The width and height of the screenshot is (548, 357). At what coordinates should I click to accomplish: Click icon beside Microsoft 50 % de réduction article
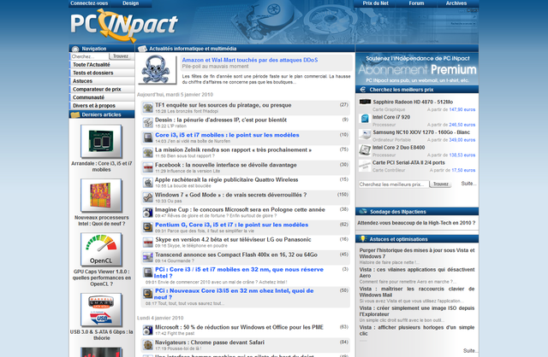point(148,330)
